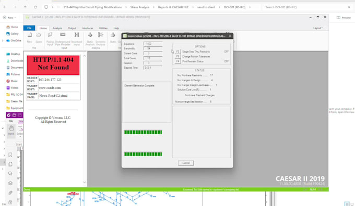This screenshot has height=206, width=355.
Task: Go back in File Explorer
Action: tap(5, 7)
